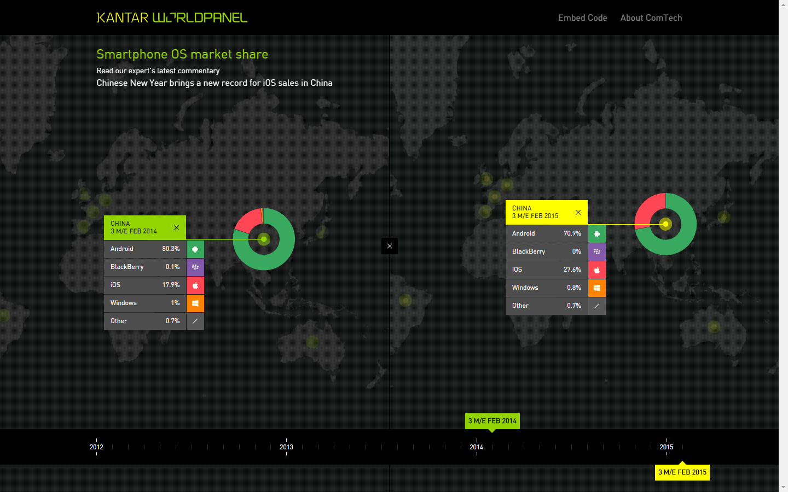Click the Kantar Worldpanel logo

click(x=172, y=17)
